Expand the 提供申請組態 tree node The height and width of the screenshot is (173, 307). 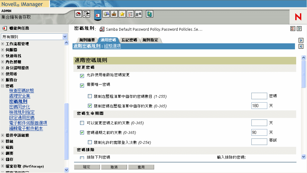pyautogui.click(x=2, y=135)
